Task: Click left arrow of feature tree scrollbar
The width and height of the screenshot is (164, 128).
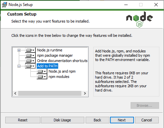Action: click(15, 94)
